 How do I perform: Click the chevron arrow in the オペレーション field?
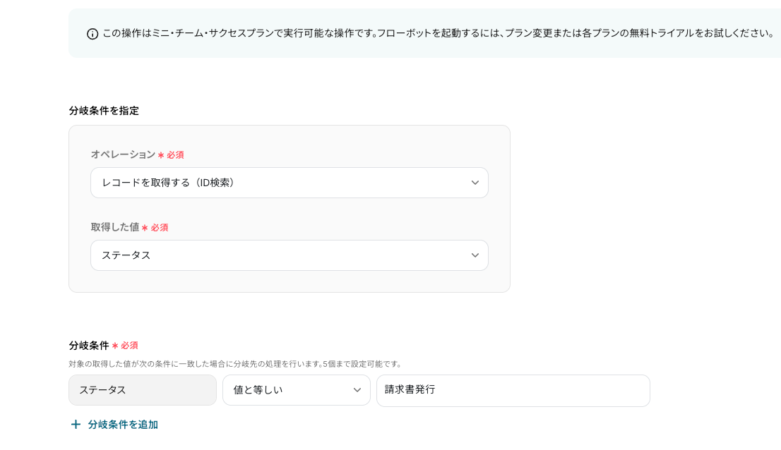pos(475,183)
